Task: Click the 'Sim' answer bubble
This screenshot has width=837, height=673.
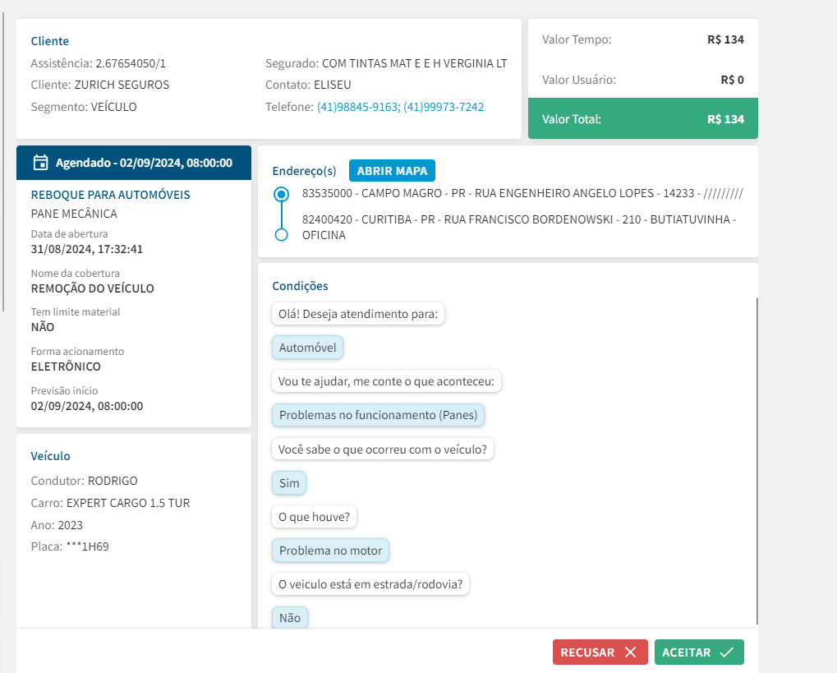Action: 289,483
